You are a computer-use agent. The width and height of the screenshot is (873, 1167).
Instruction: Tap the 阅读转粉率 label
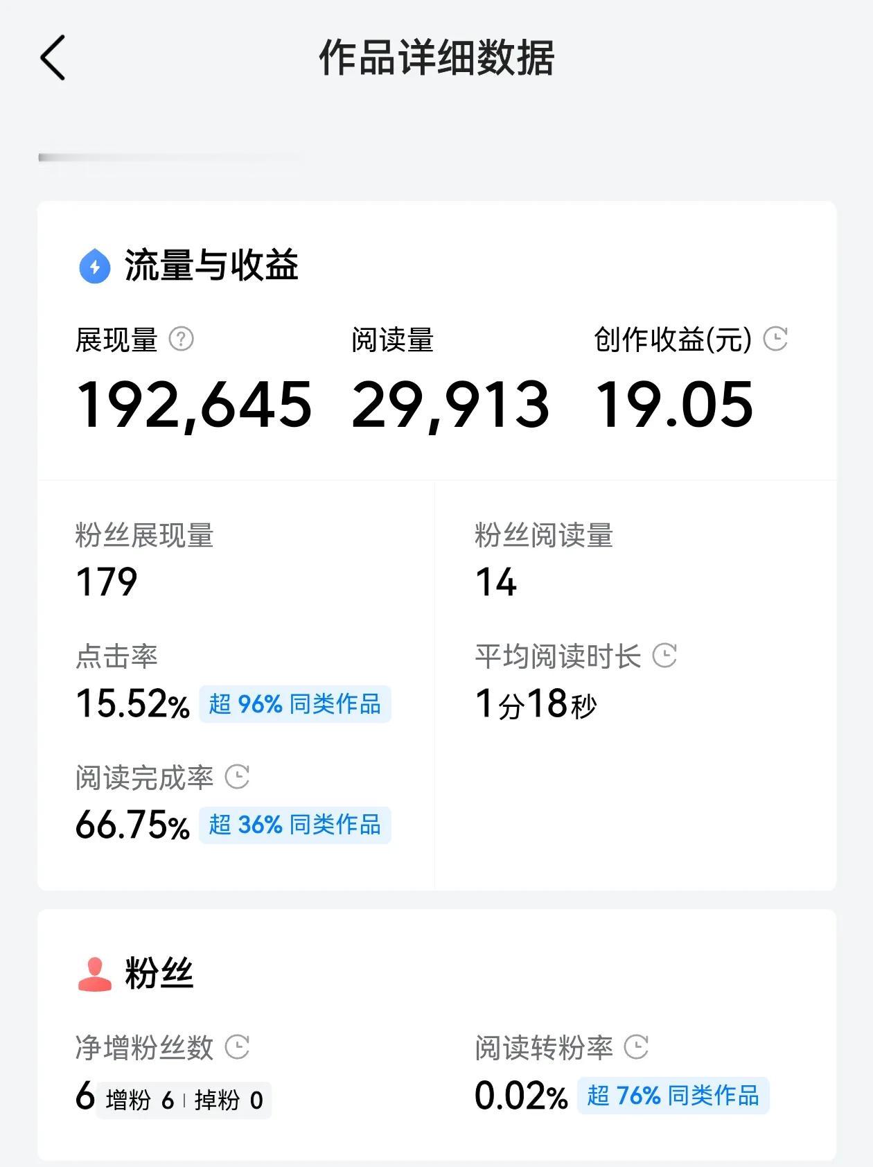544,1048
